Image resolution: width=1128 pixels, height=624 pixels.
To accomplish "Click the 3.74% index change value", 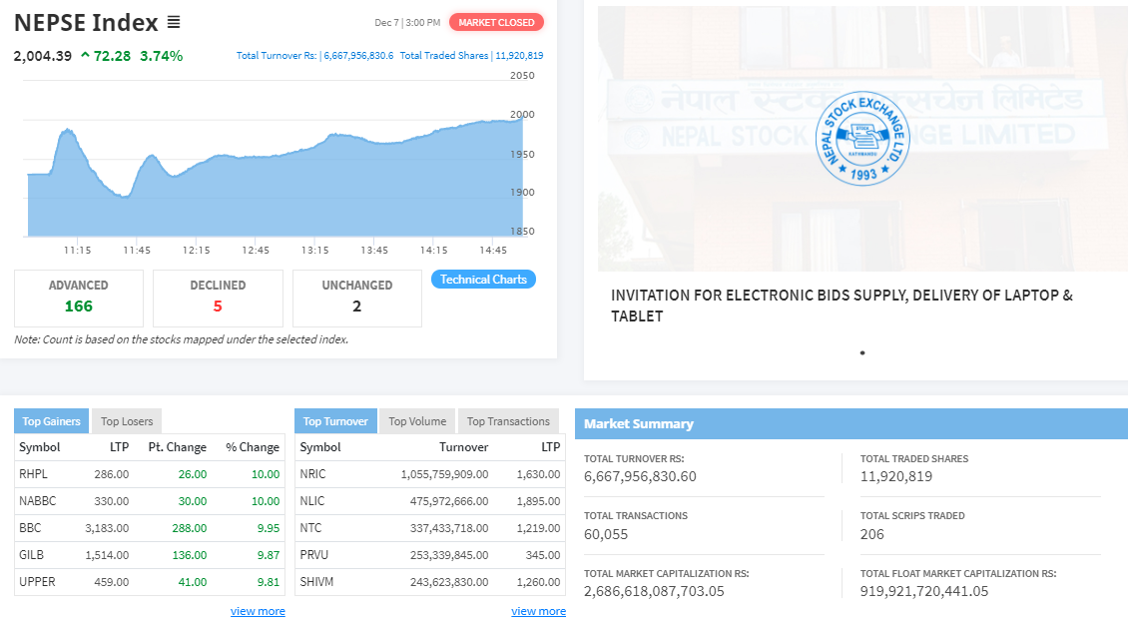I will click(x=161, y=56).
